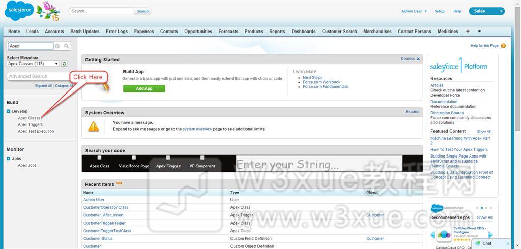Open Apex Test Execution tree item
521x249 pixels.
(36, 131)
